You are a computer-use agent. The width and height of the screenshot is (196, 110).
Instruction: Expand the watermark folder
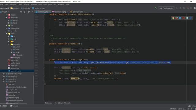pos(4,82)
